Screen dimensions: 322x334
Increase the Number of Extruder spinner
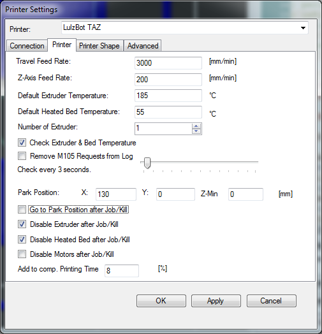(196, 126)
